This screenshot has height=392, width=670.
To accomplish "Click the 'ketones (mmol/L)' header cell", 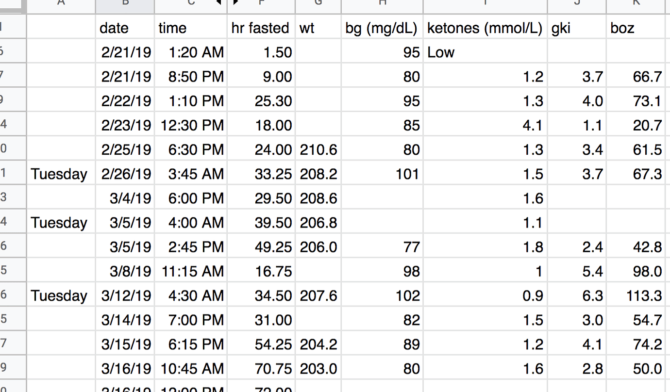I will point(485,28).
